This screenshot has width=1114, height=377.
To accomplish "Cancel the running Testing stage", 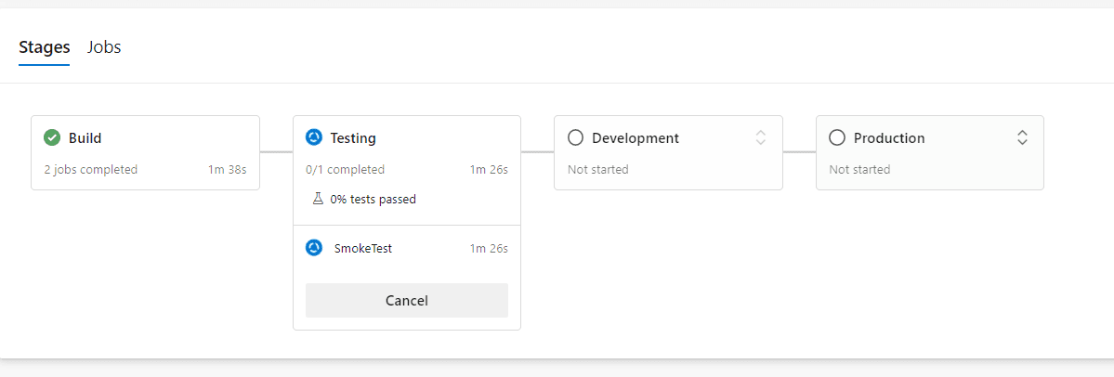I will 407,301.
